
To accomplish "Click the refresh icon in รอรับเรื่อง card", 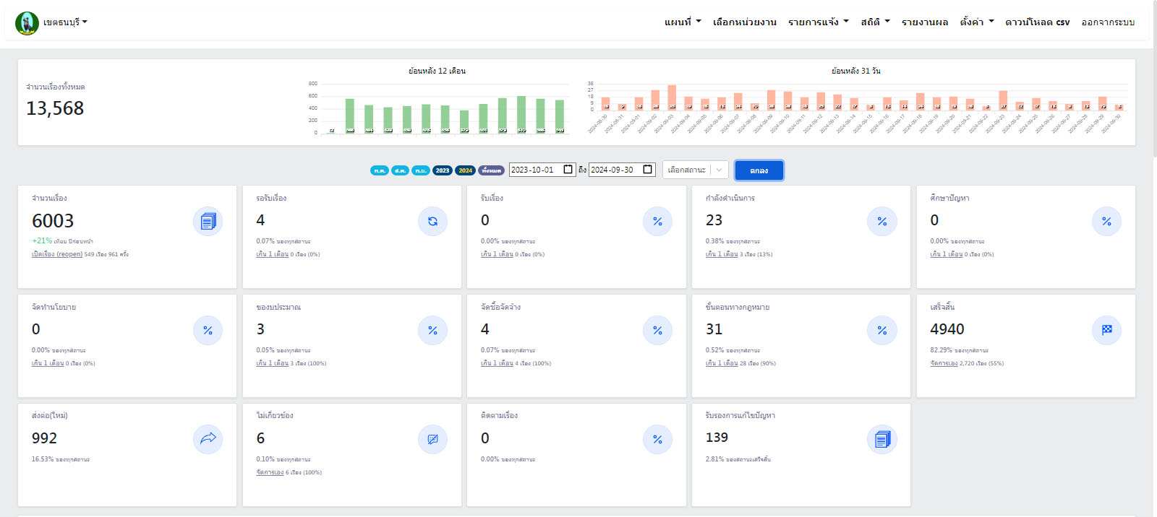I will (432, 222).
